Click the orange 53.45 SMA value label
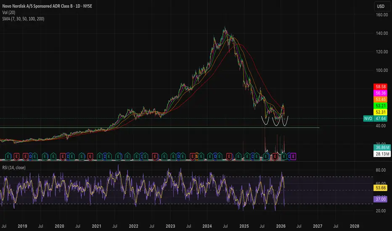This screenshot has width=392, height=231. click(381, 100)
